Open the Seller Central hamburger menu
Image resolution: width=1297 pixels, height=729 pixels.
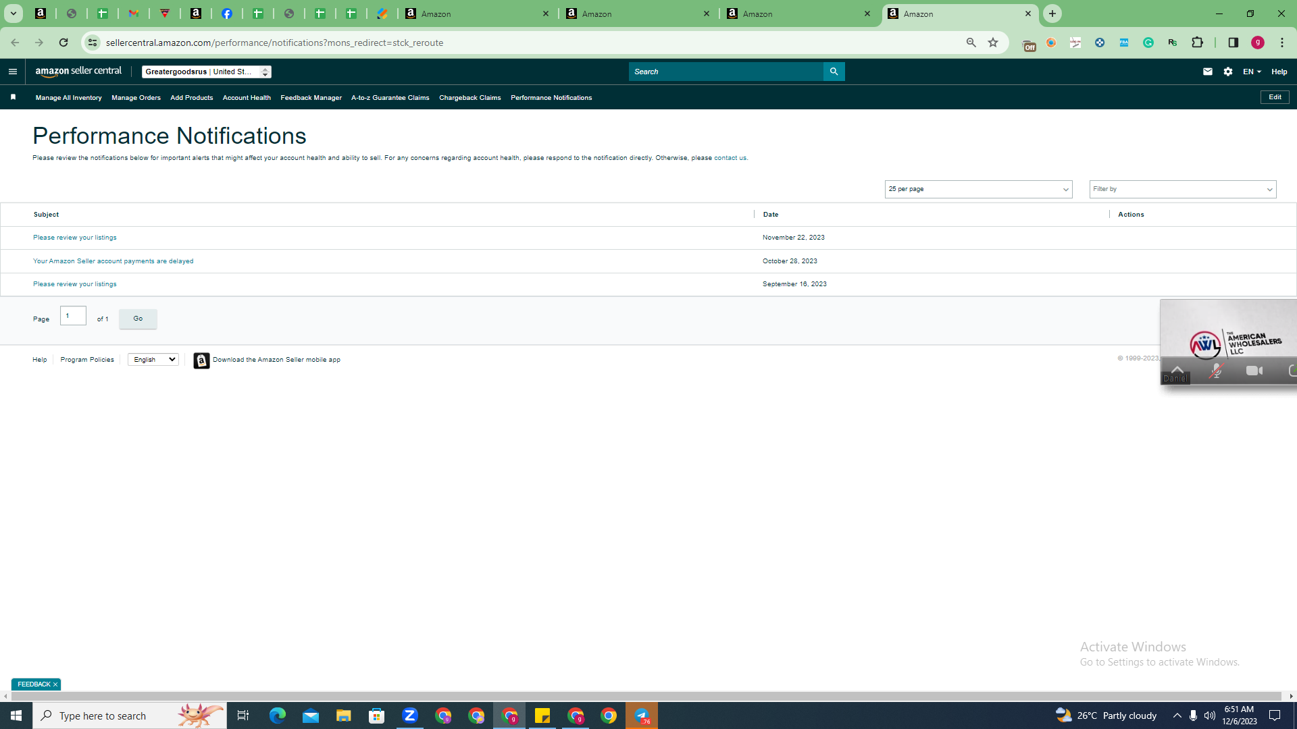(x=13, y=72)
